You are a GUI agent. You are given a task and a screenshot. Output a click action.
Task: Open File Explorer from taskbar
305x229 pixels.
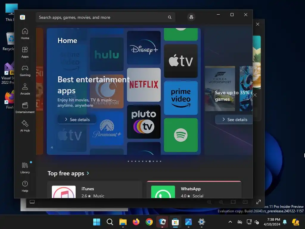(123, 222)
